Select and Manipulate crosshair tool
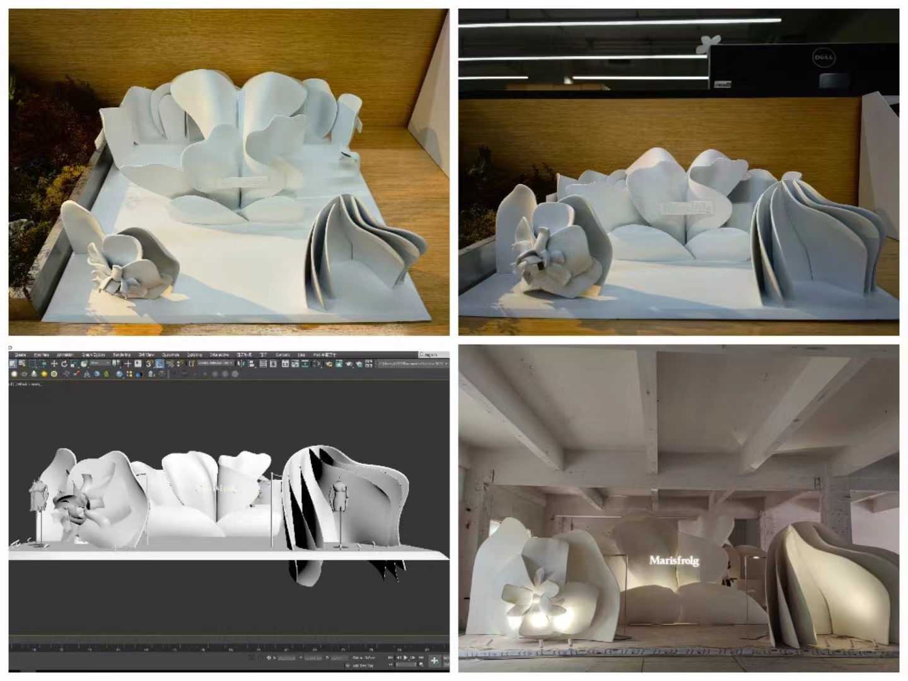Screen dimensions: 908x681 [128, 364]
